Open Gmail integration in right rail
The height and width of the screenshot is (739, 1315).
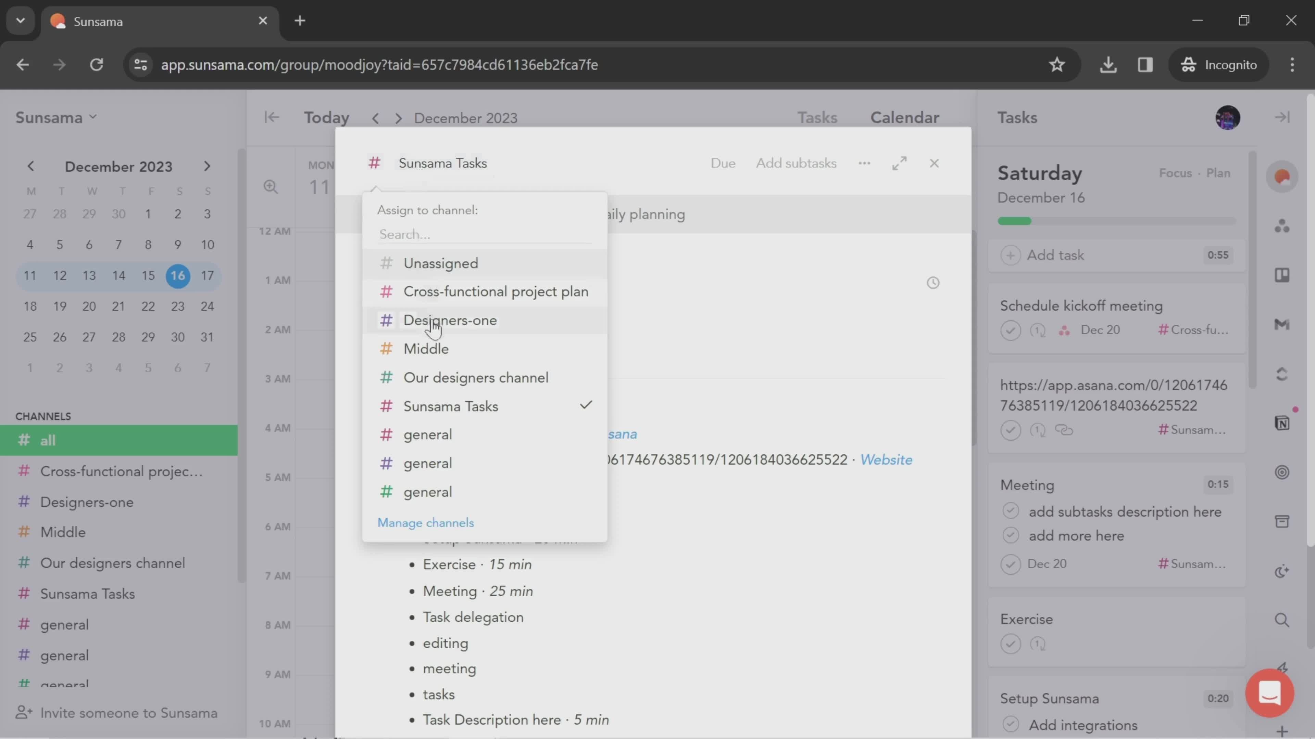pyautogui.click(x=1282, y=324)
